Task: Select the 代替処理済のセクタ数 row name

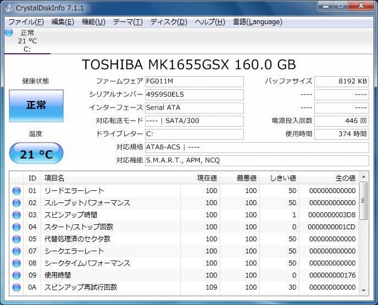Action: [77, 239]
